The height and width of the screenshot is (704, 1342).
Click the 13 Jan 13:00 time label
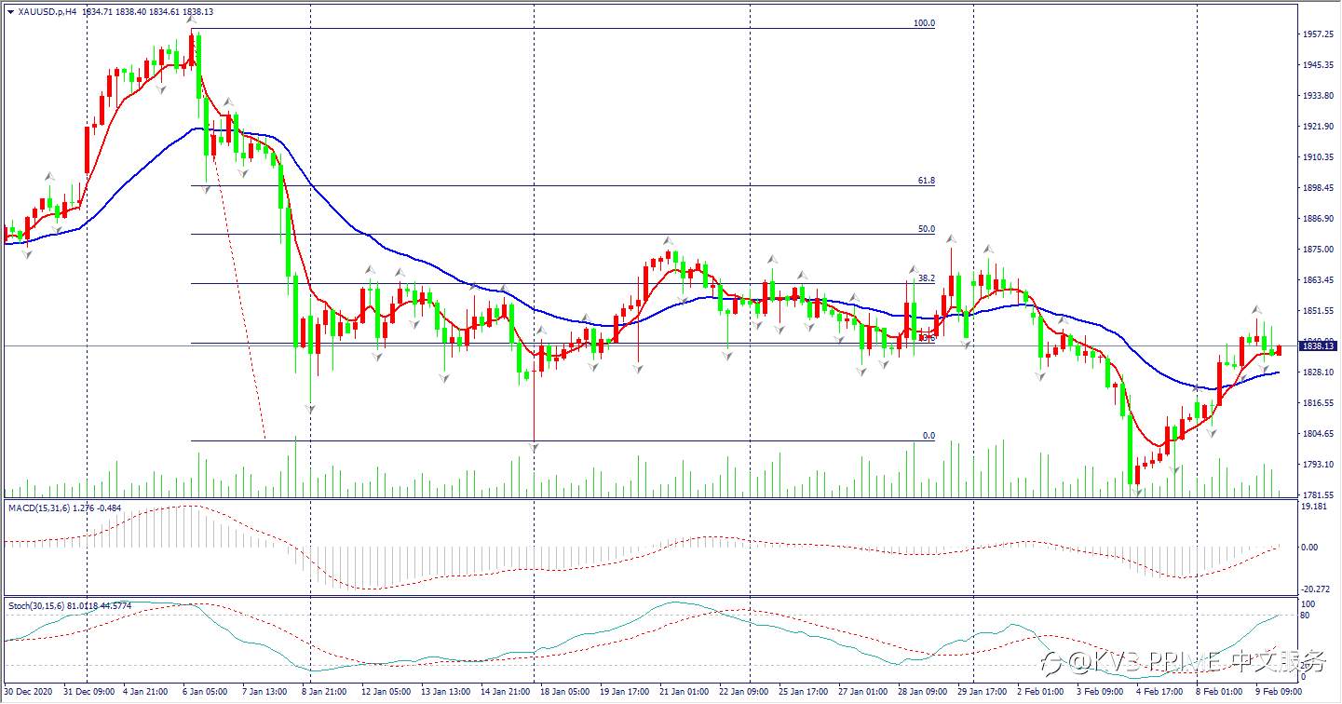pyautogui.click(x=445, y=693)
